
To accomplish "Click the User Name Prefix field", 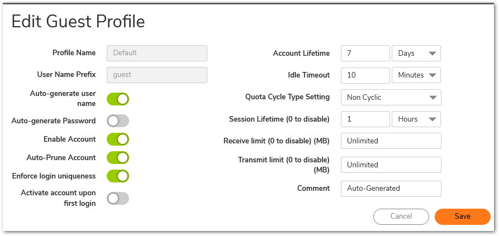I will click(157, 75).
